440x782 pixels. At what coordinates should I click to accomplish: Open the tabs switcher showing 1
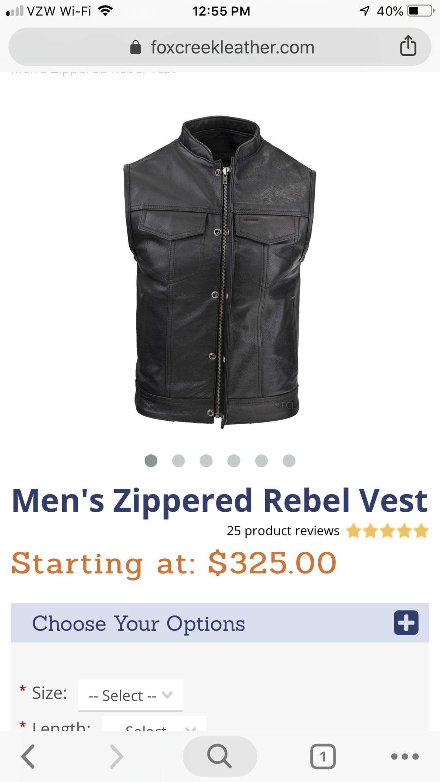[323, 756]
